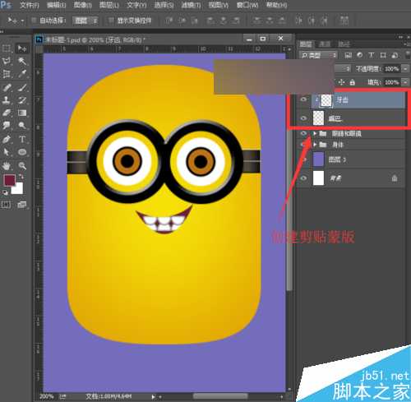Viewport: 411px width, 402px height.
Task: Open the 编辑(E) menu
Action: [56, 5]
